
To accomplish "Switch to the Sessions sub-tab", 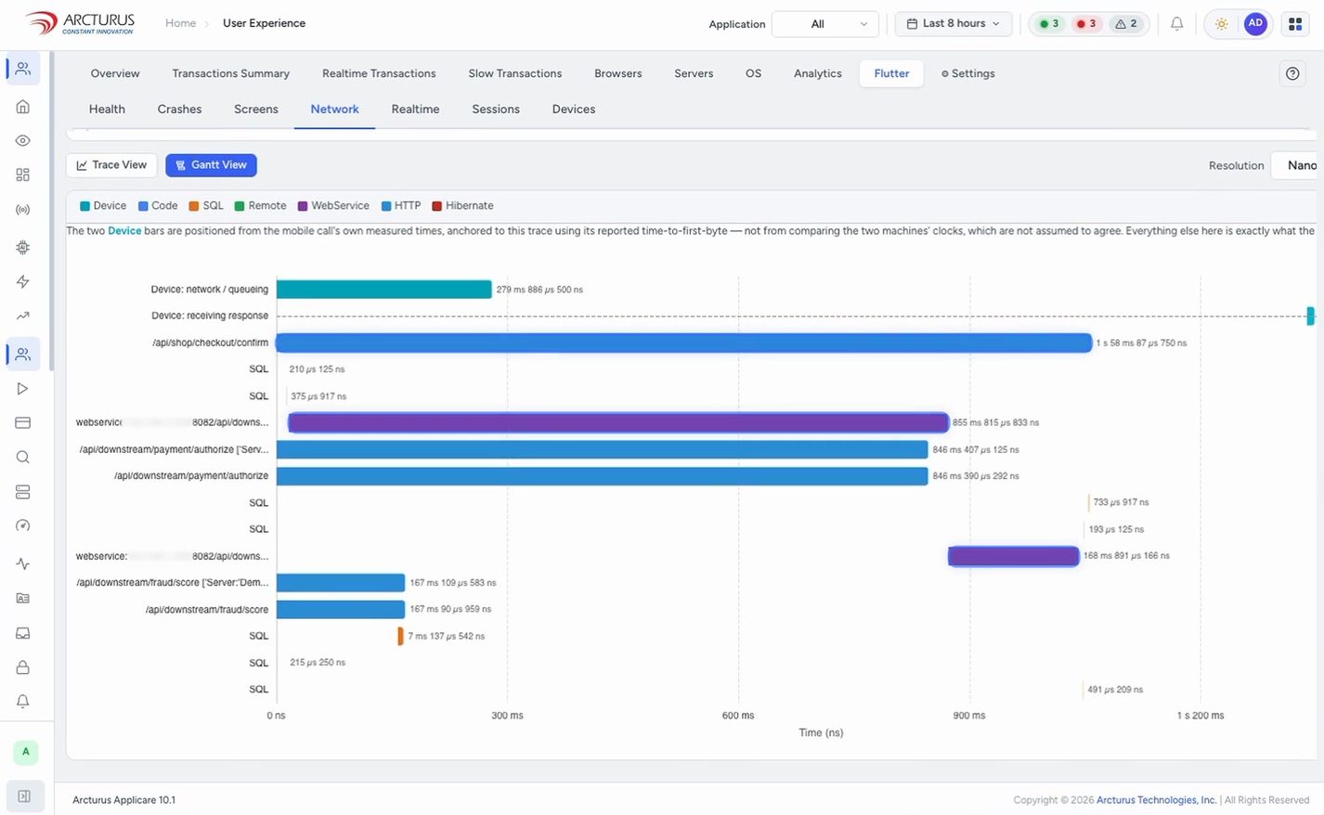I will coord(496,110).
